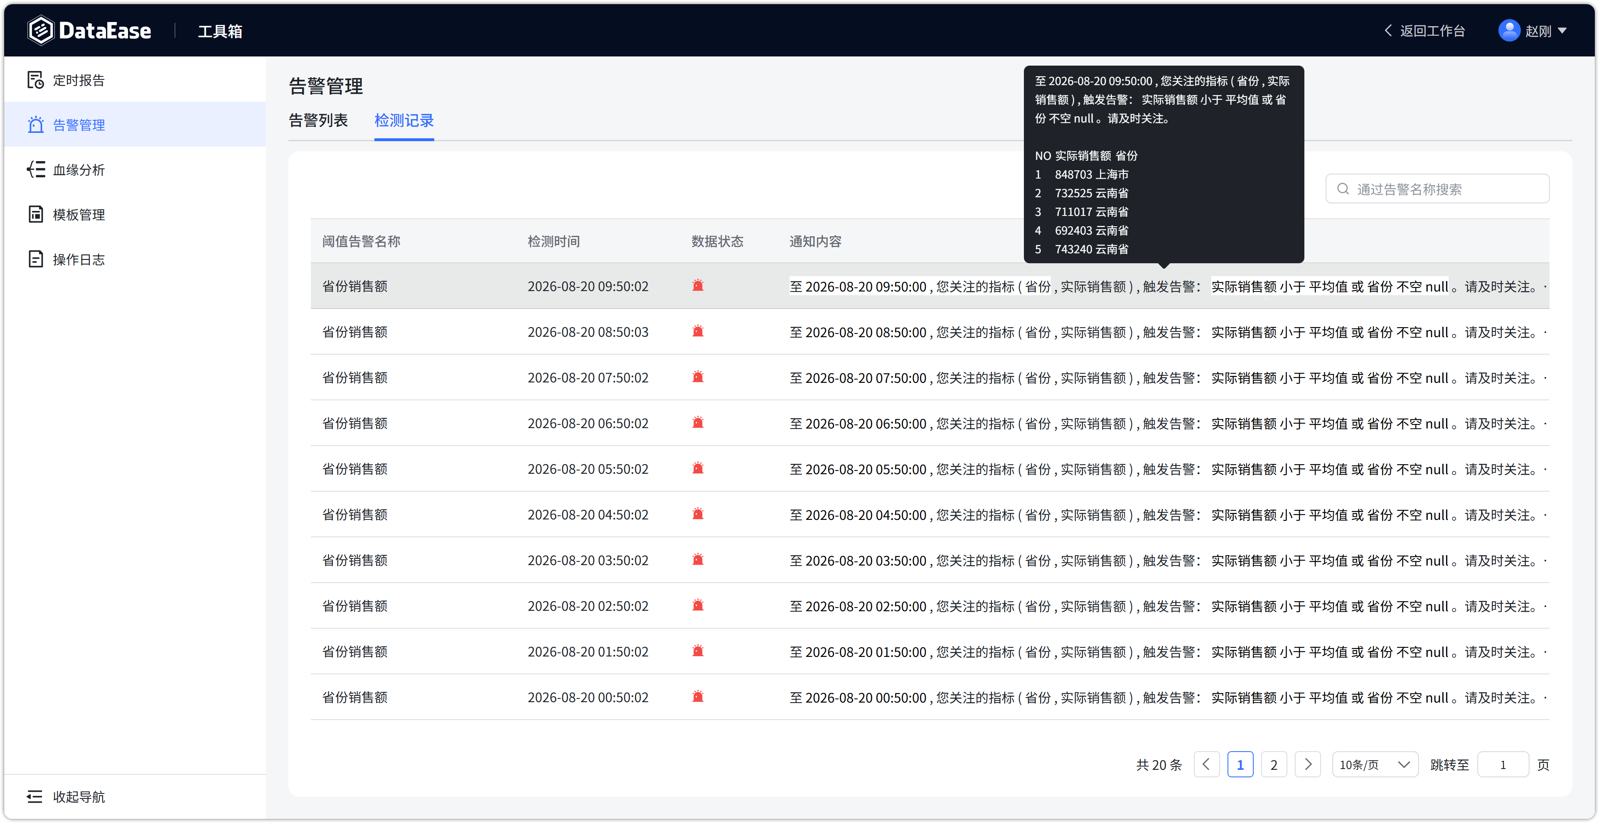Click the 检测时间 column header

pos(553,241)
